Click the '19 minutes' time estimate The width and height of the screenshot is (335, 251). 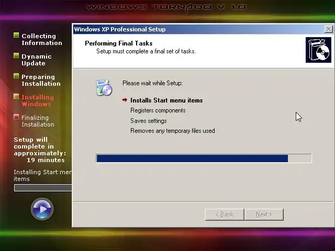[46, 160]
